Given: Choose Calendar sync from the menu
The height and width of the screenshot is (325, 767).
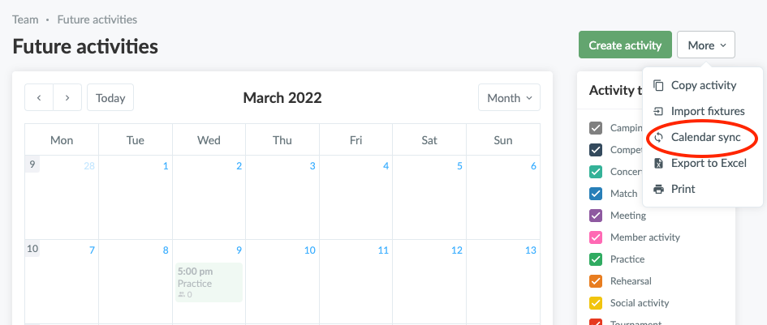Looking at the screenshot, I should 701,137.
